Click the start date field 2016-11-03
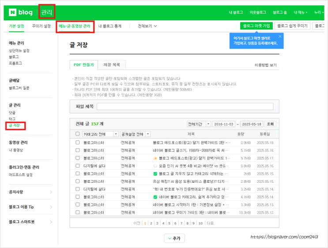This screenshot has width=328, height=248. [224, 124]
